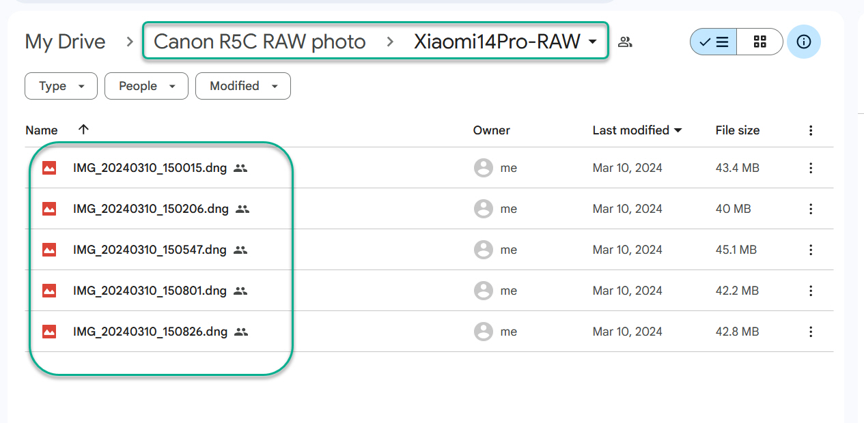Click the 45.1 MB file size cell
864x423 pixels.
coord(736,250)
